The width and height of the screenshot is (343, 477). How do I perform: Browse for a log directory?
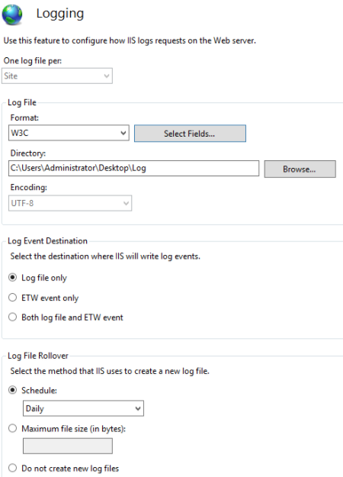point(300,169)
